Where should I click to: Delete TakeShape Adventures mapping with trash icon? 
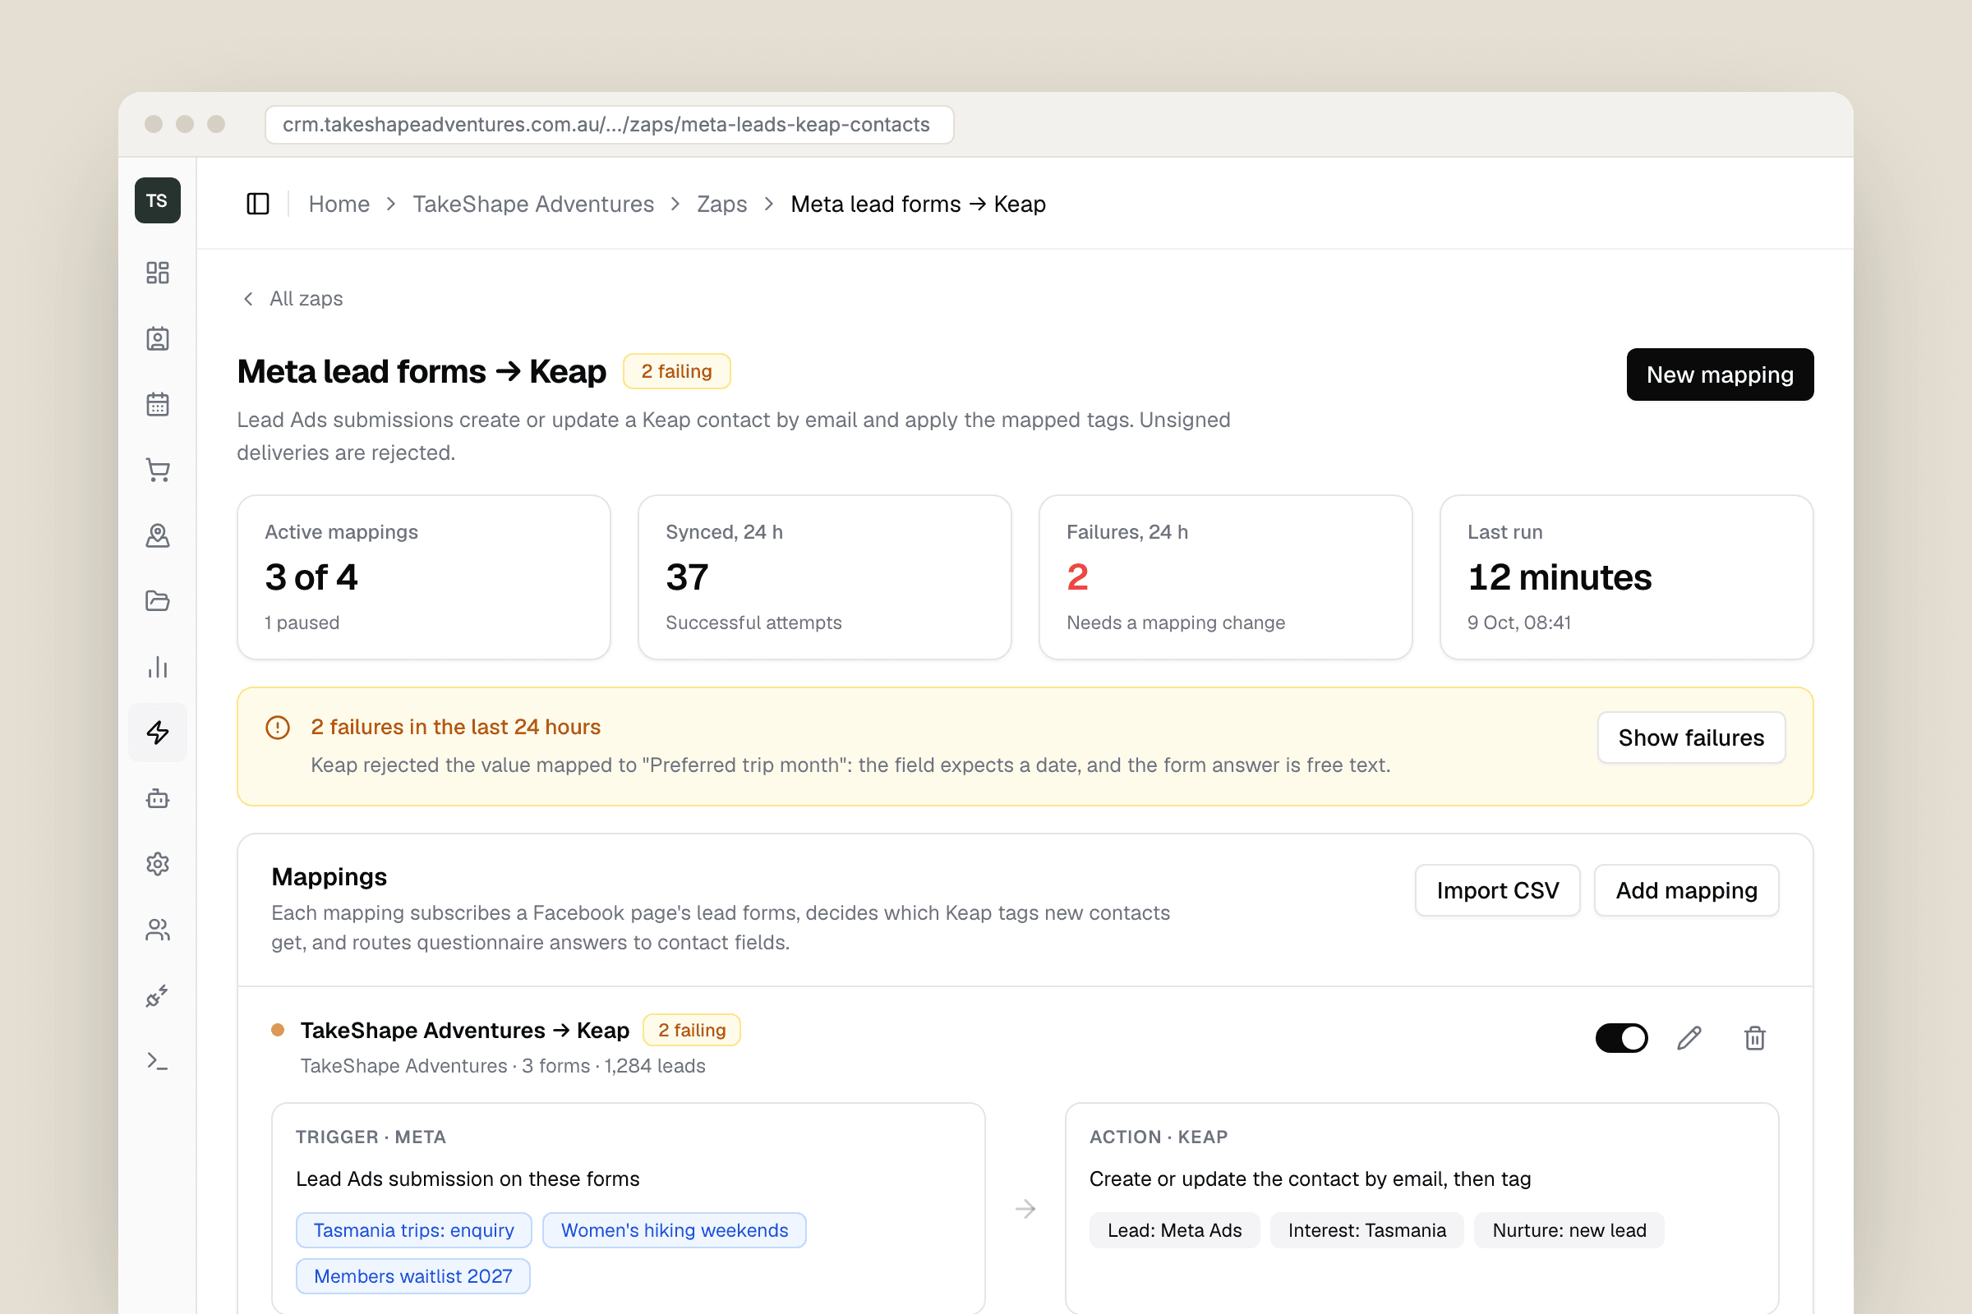tap(1755, 1038)
